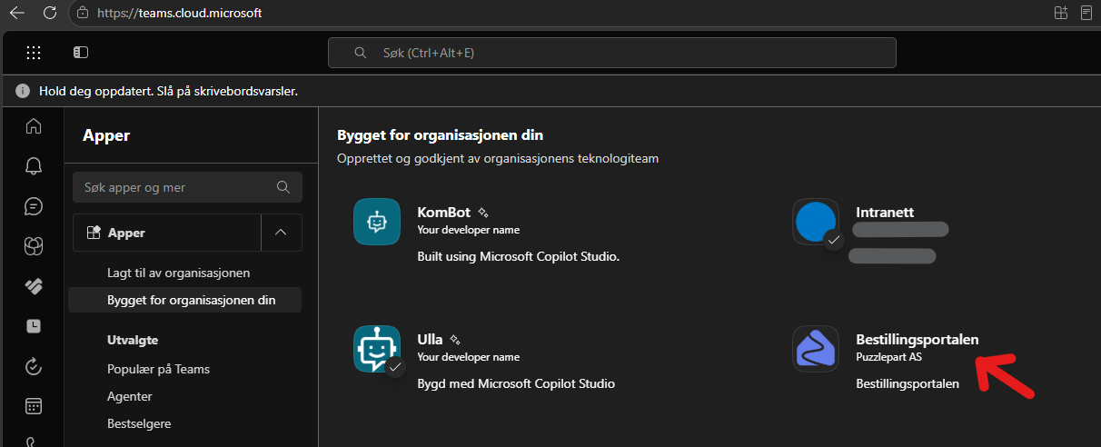Click the sparkle agent badge next to Ulla

click(457, 340)
